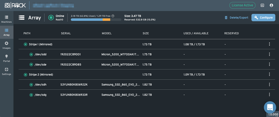Screen dimensions: 279x117
Task: Open the Stripe 2 (Mirrored) options menu
Action: tap(269, 74)
